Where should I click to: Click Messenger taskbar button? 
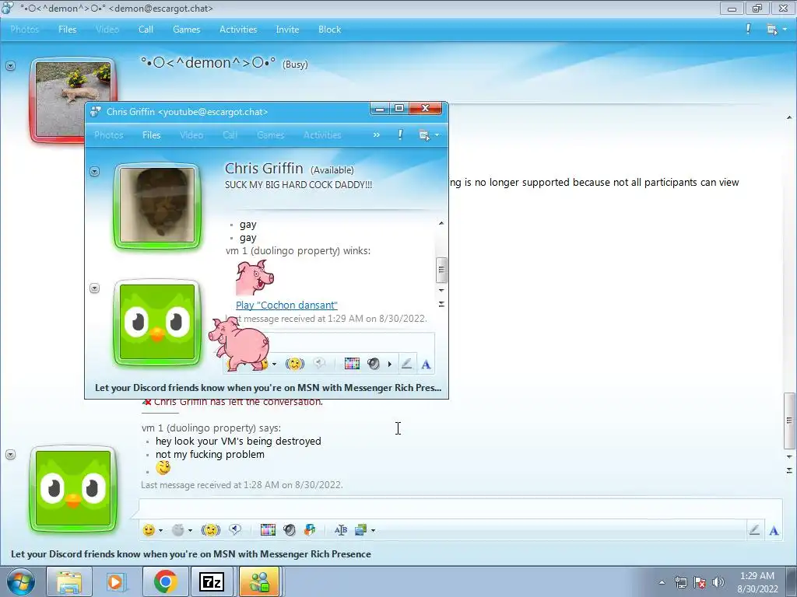pyautogui.click(x=259, y=581)
